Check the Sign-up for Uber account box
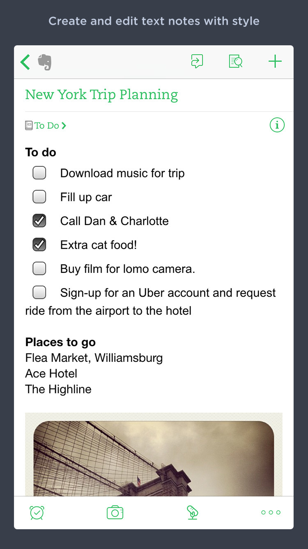This screenshot has width=308, height=549. click(39, 292)
